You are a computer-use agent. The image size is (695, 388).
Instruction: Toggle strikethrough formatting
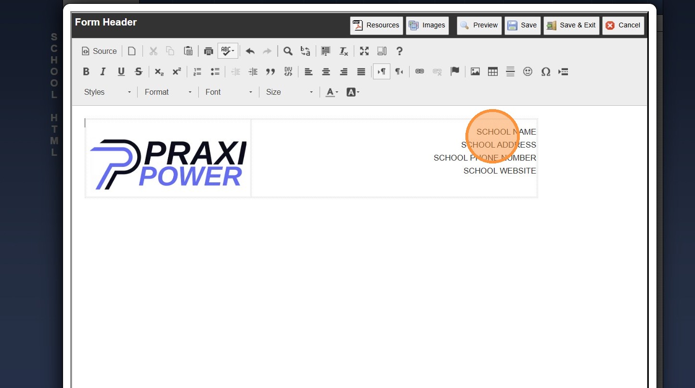[x=139, y=72]
